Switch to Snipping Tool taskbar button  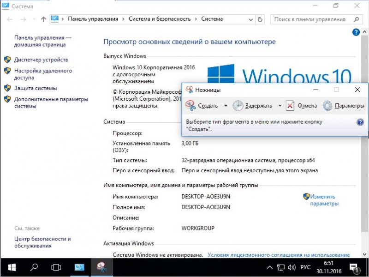[x=101, y=267]
